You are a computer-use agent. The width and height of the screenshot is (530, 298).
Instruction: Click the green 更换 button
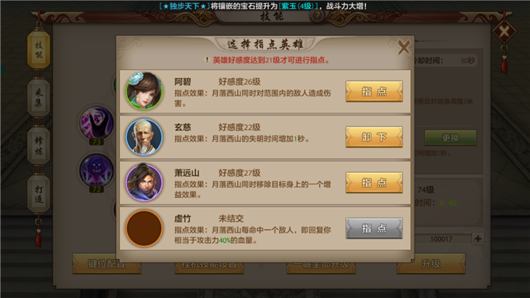(x=451, y=138)
